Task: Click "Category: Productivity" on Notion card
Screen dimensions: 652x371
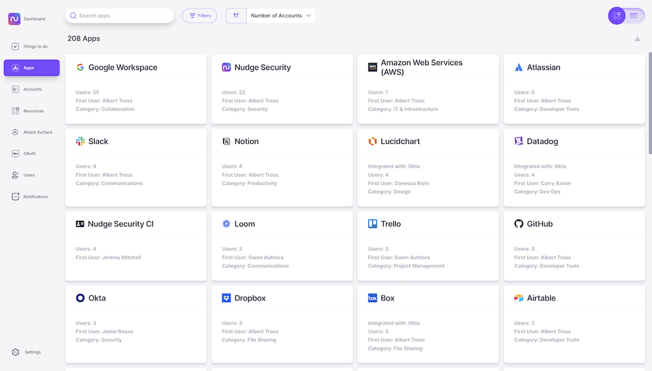Action: (250, 183)
